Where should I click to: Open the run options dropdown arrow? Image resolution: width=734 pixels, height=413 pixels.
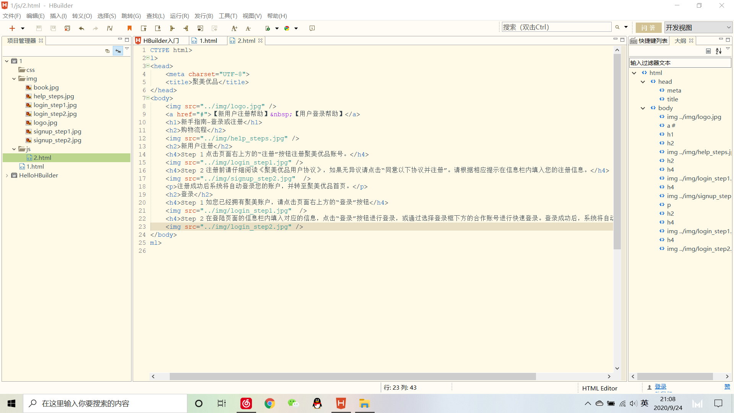pos(277,28)
